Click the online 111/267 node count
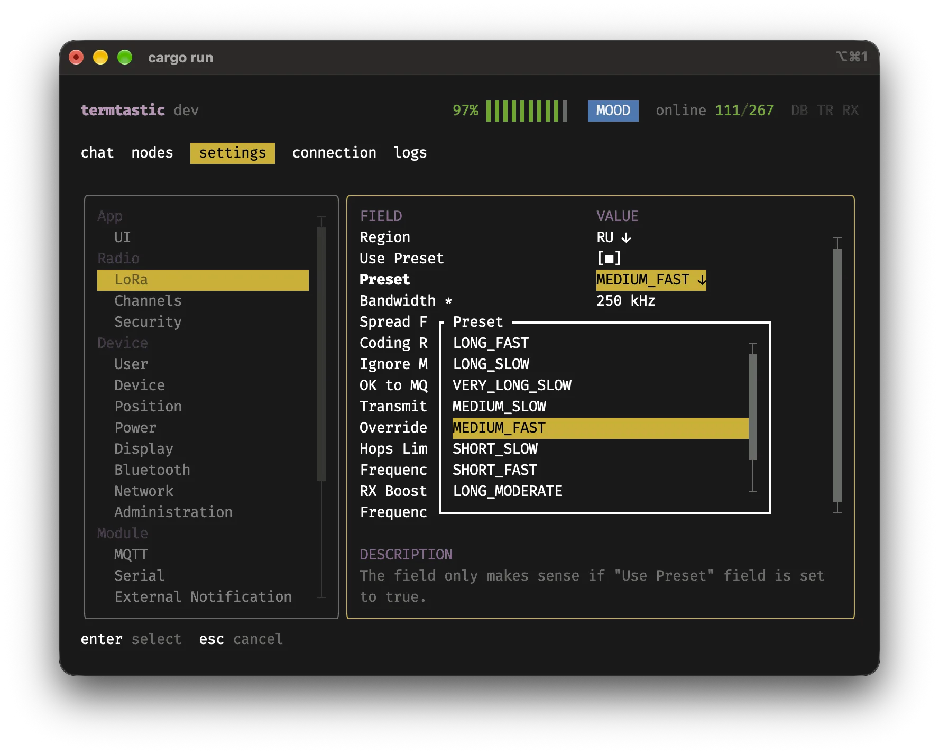939x754 pixels. pos(715,111)
